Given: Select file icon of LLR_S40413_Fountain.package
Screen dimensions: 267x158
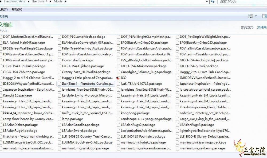Looking at the screenshot, I should [x=118, y=137].
